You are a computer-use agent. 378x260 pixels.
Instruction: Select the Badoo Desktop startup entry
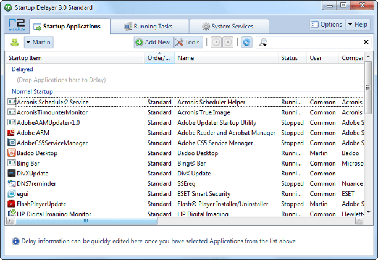[37, 153]
